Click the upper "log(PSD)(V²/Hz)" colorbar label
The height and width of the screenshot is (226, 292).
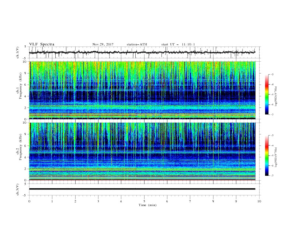(x=276, y=96)
